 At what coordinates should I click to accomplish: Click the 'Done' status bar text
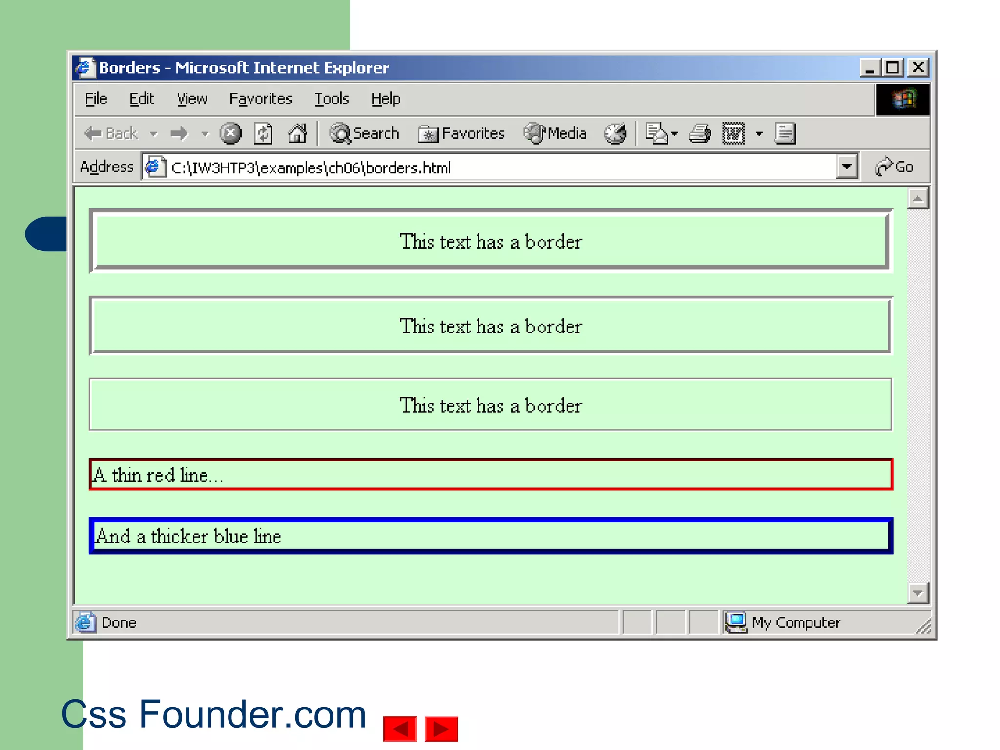point(119,623)
